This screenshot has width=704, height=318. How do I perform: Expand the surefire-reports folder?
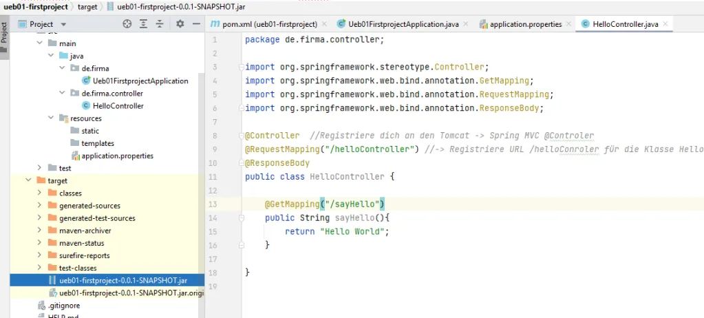(40, 255)
